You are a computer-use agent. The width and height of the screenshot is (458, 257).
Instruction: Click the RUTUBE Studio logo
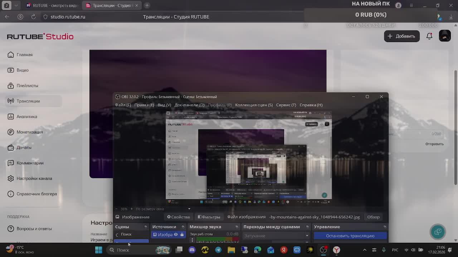[40, 36]
